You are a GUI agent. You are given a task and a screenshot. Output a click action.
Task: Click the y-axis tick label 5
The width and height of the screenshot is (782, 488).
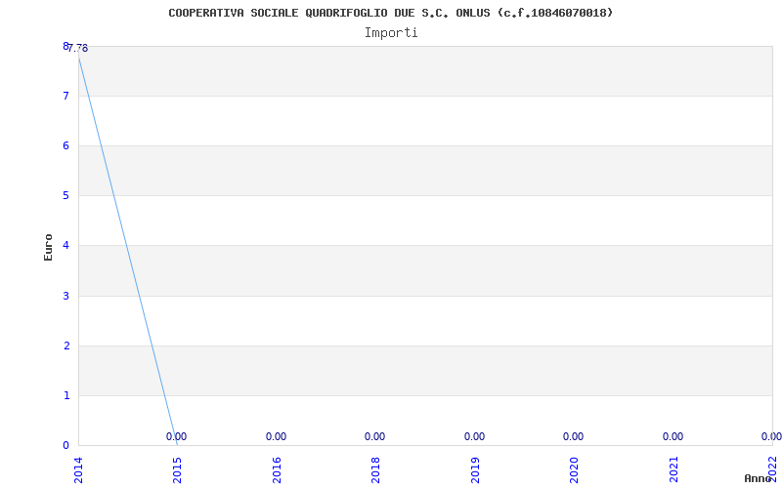coord(65,196)
